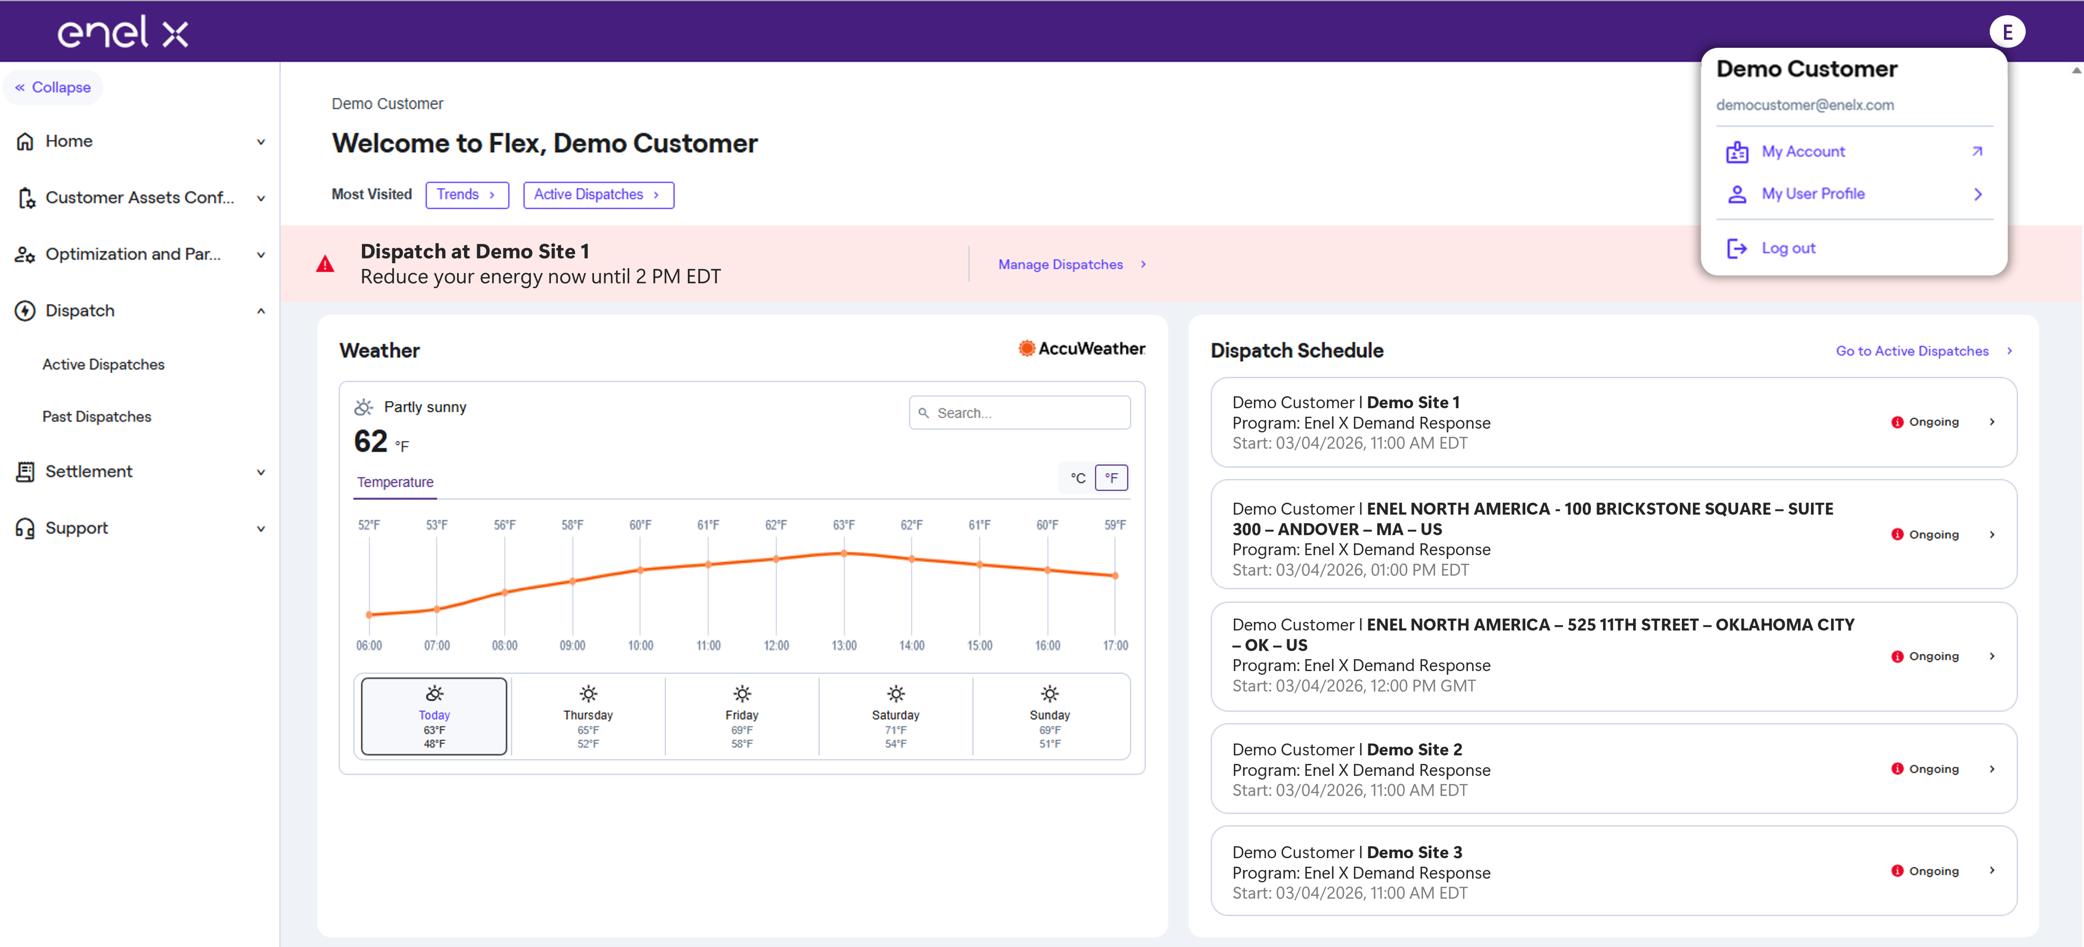Image resolution: width=2084 pixels, height=947 pixels.
Task: Select the Temperature tab
Action: click(x=395, y=482)
